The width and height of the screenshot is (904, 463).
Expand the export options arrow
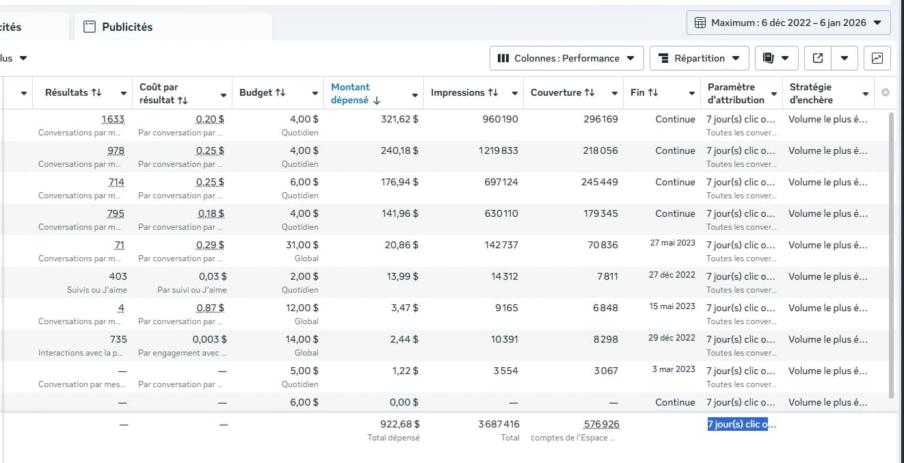(x=845, y=58)
